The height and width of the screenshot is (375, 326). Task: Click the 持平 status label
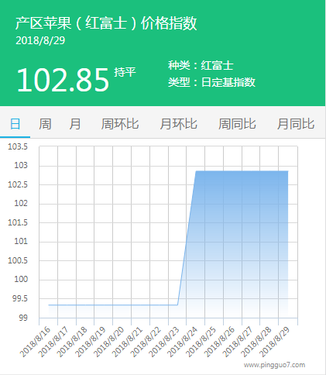pos(125,72)
